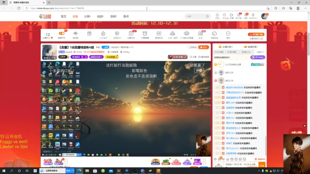Click the orange PC客户端 button
Viewport: 310px width, 174px height.
pyautogui.click(x=256, y=34)
